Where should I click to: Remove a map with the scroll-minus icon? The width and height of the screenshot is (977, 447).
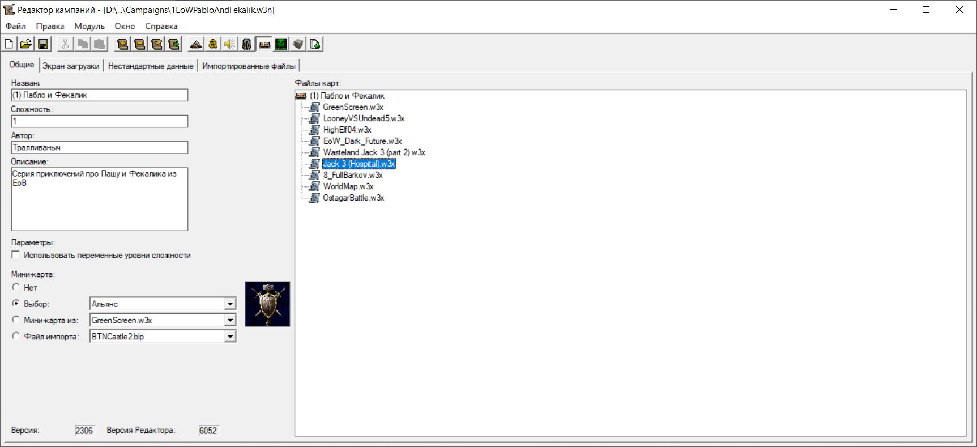coord(139,44)
